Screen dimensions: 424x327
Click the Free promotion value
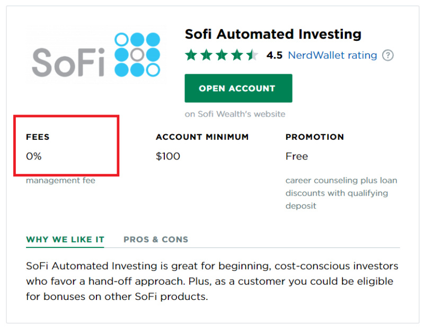pyautogui.click(x=297, y=156)
